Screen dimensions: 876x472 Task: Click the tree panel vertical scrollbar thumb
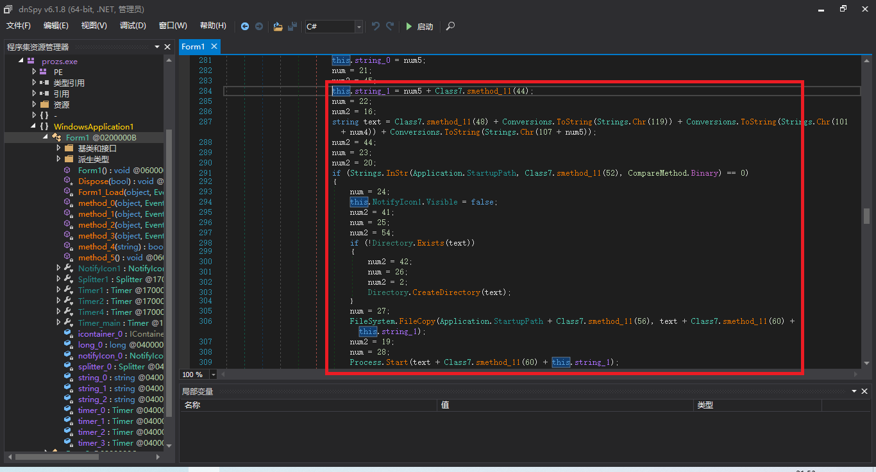pos(169,274)
